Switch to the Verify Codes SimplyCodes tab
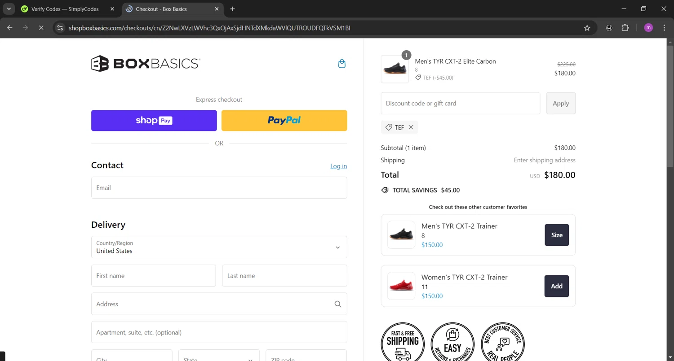The width and height of the screenshot is (674, 361). [x=65, y=9]
